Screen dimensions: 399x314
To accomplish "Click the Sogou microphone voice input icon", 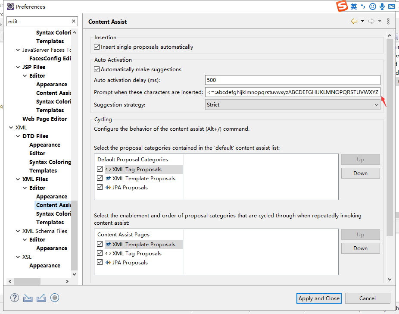I will tap(382, 6).
